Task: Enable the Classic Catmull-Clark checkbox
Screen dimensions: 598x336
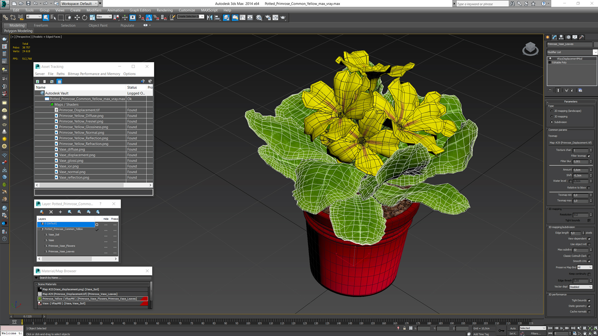Action: 589,256
